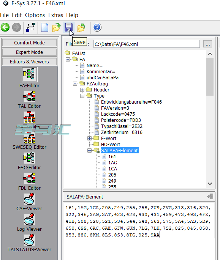Select SALAPA code 205 in tree
The height and width of the screenshot is (260, 220).
(112, 175)
